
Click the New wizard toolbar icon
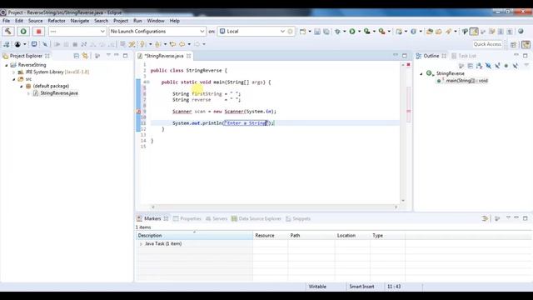302,32
